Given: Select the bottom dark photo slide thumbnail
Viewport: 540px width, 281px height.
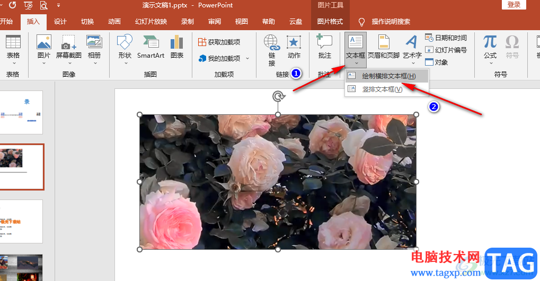Looking at the screenshot, I should coord(21,268).
